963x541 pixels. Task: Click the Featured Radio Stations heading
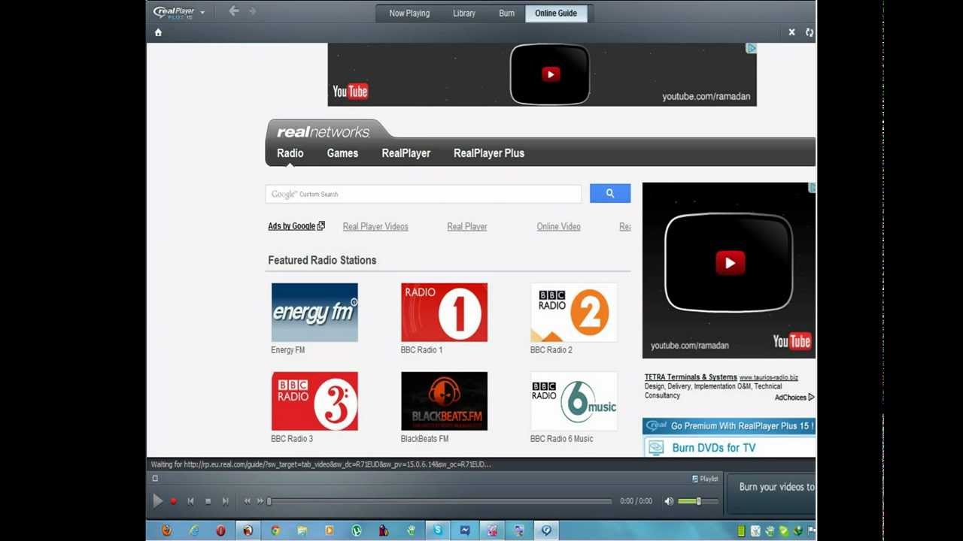click(x=322, y=260)
